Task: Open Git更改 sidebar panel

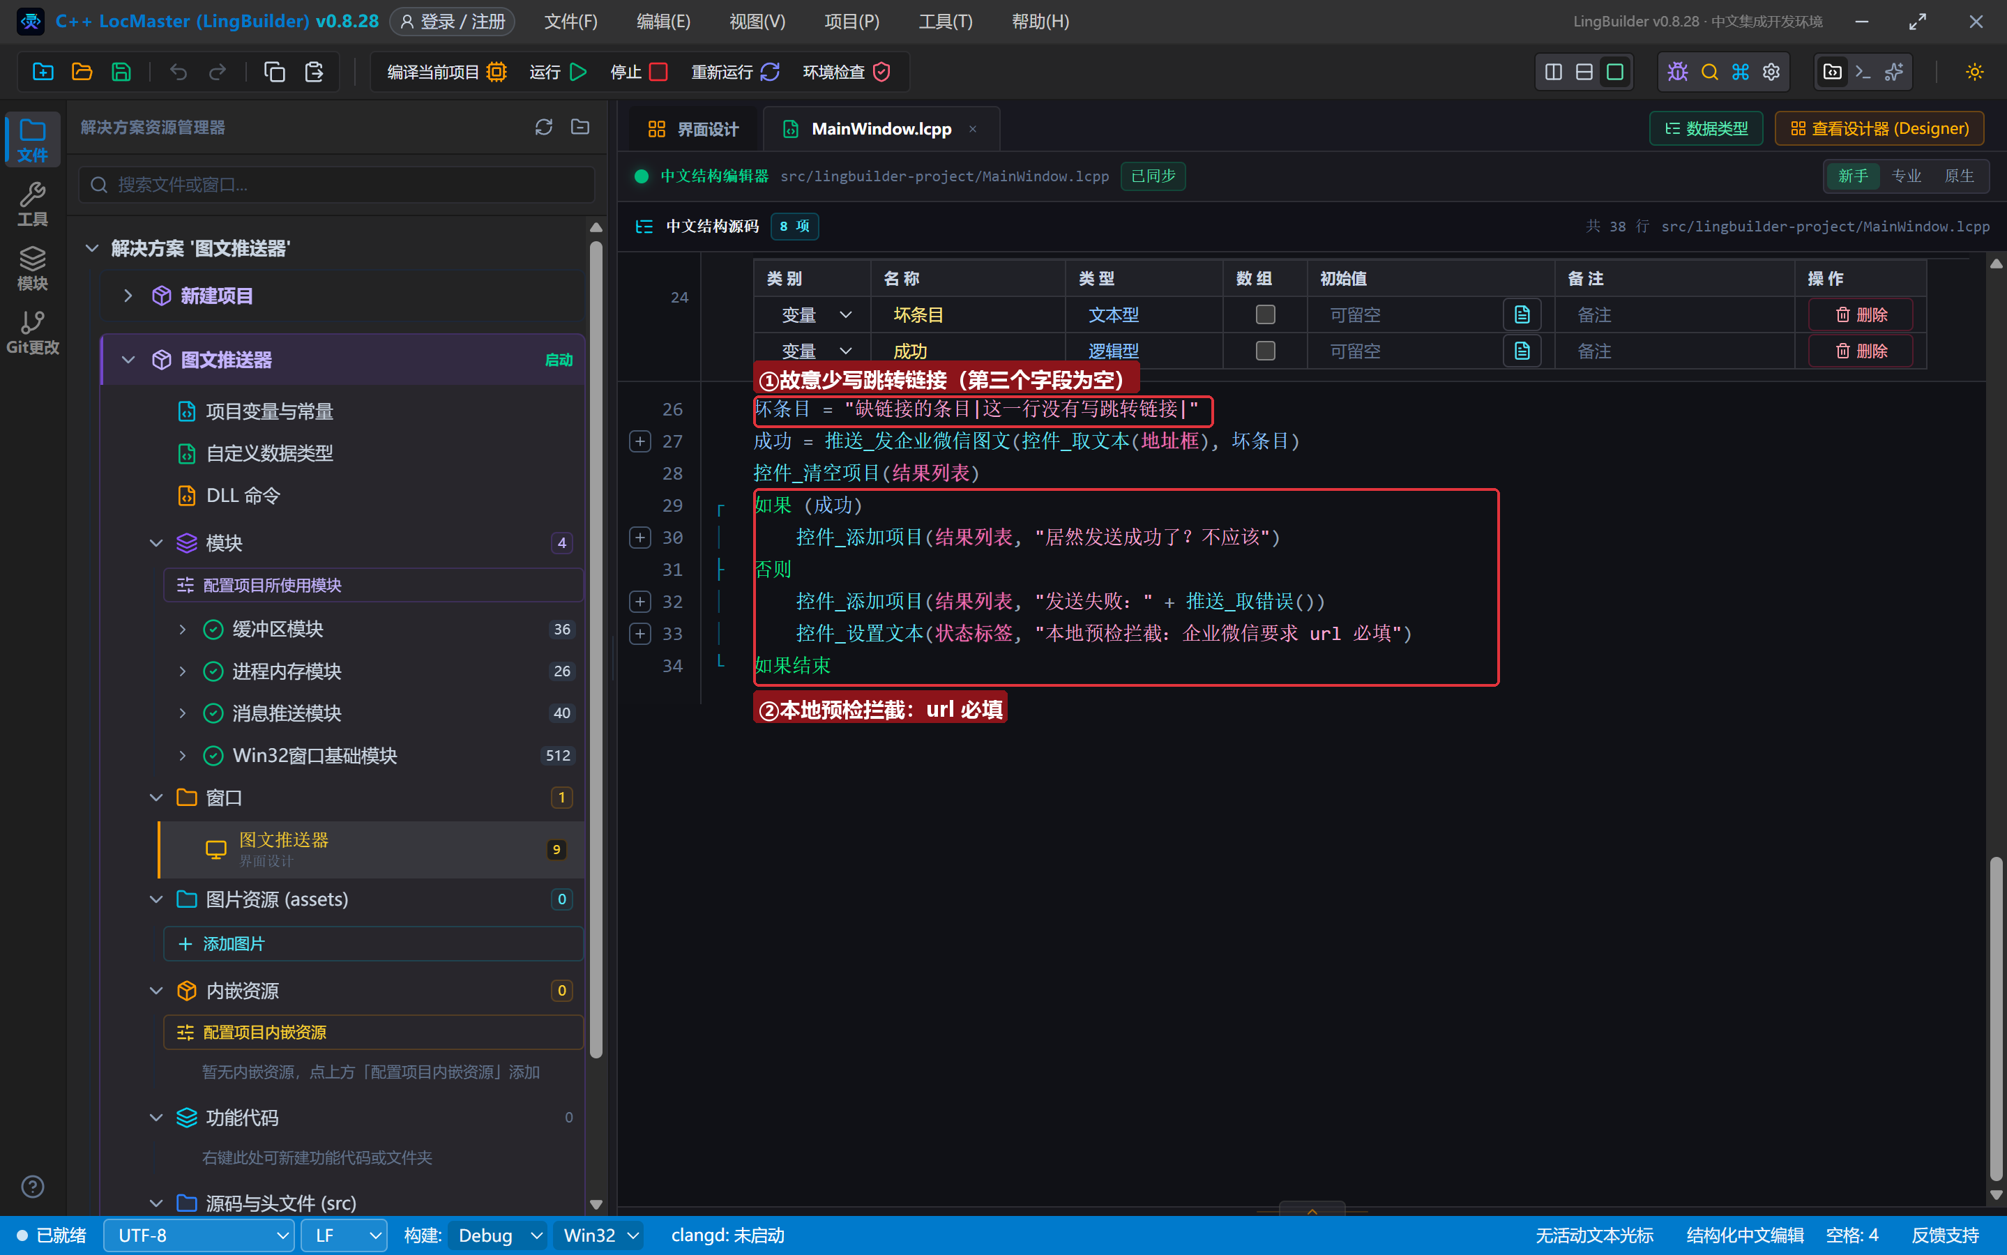Action: click(x=32, y=332)
